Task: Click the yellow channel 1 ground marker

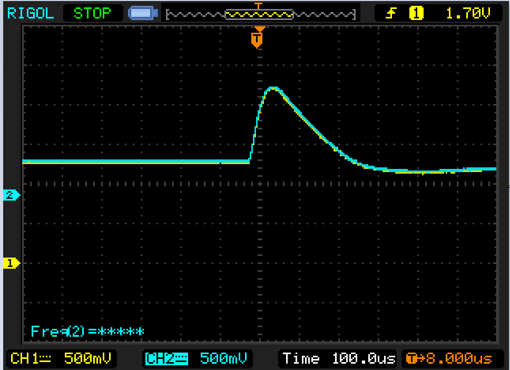Action: [12, 263]
